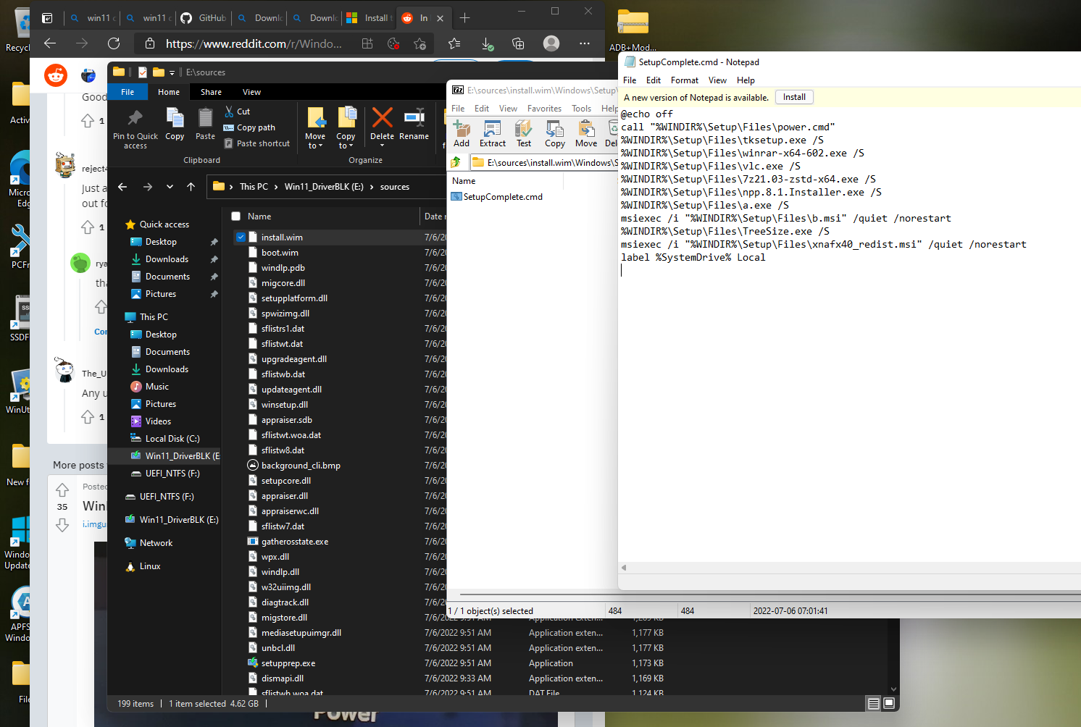Click Cut in the Clipboard group
The image size is (1081, 727).
pos(237,112)
